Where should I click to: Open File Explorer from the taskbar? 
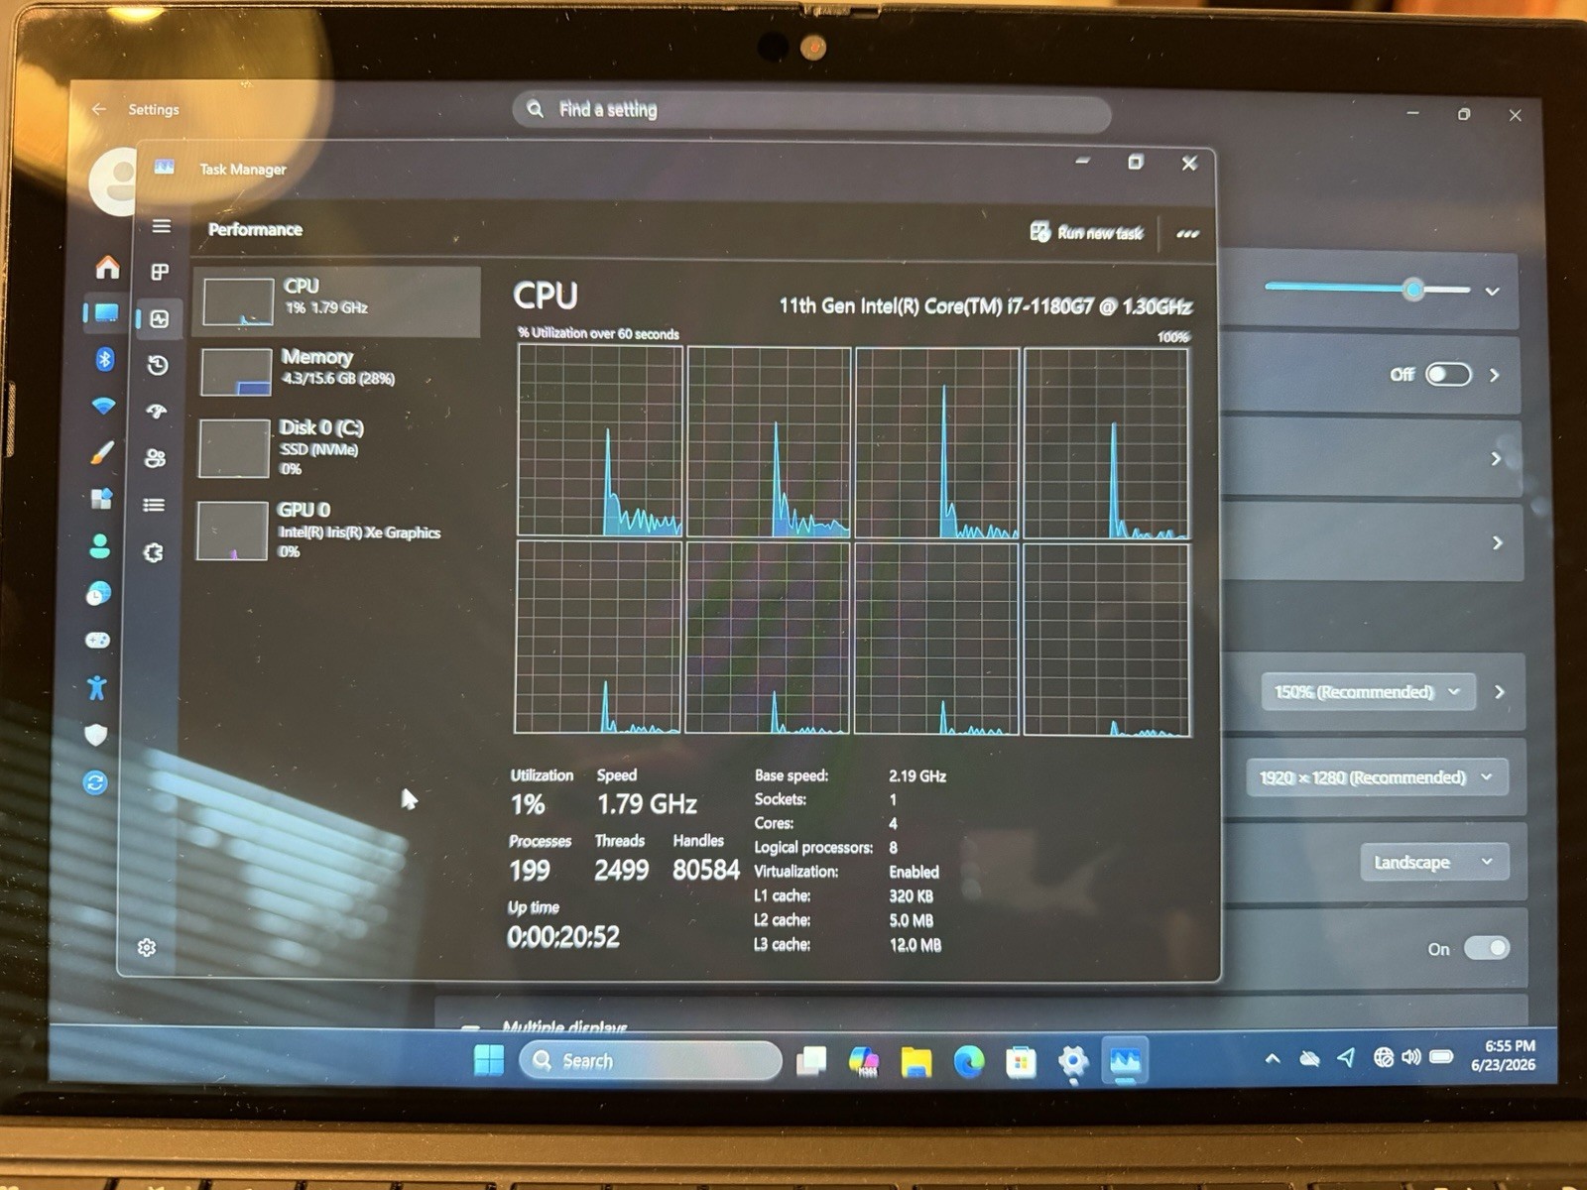pyautogui.click(x=916, y=1062)
